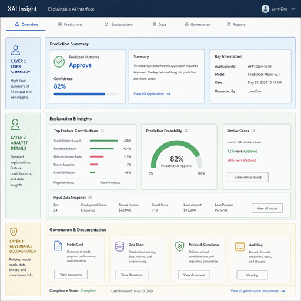Click the Data database tab icon
Image resolution: width=301 pixels, height=301 pixels.
pyautogui.click(x=155, y=25)
